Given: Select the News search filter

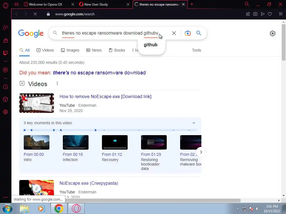Looking at the screenshot, I should 94,50.
